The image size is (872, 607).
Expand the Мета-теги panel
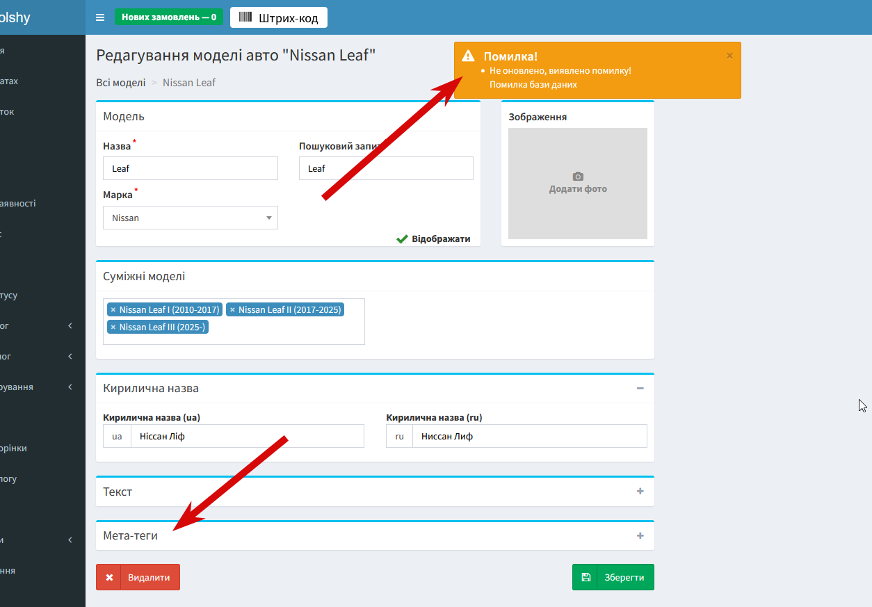coord(640,536)
